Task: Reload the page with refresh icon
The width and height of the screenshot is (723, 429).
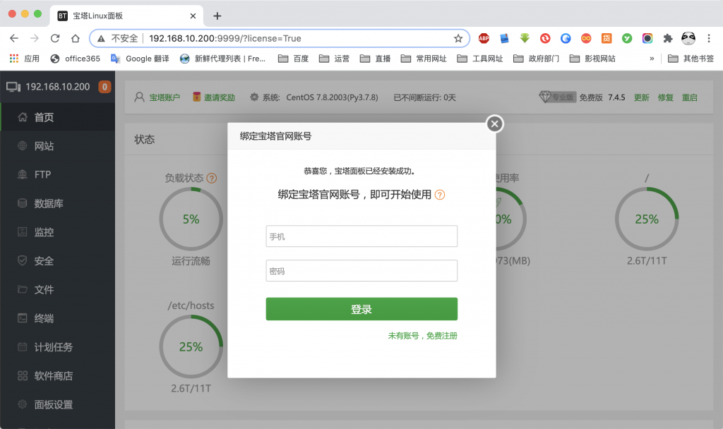Action: [55, 38]
